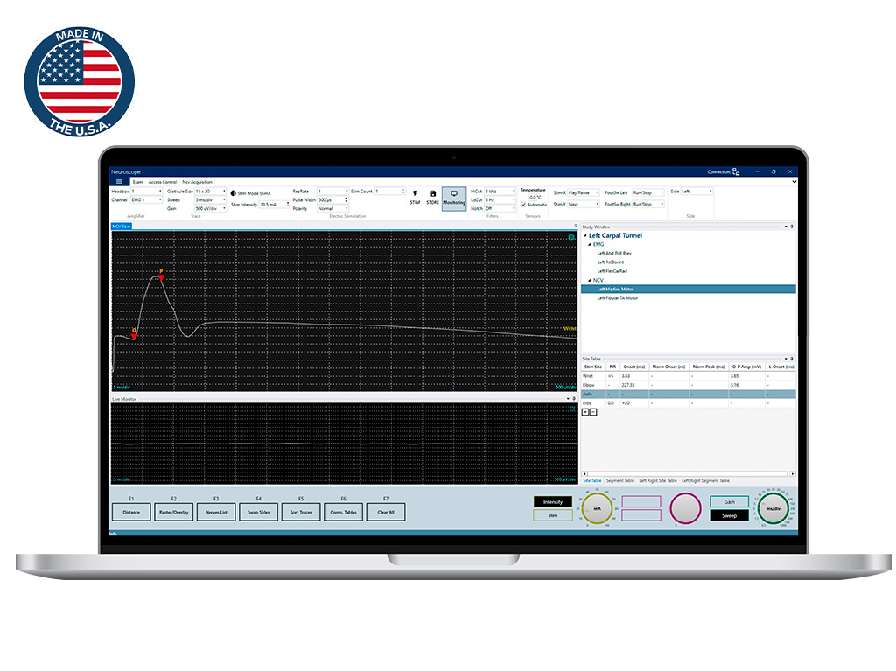The image size is (896, 671).
Task: Toggle the Automatic temperature checkbox
Action: pyautogui.click(x=523, y=205)
